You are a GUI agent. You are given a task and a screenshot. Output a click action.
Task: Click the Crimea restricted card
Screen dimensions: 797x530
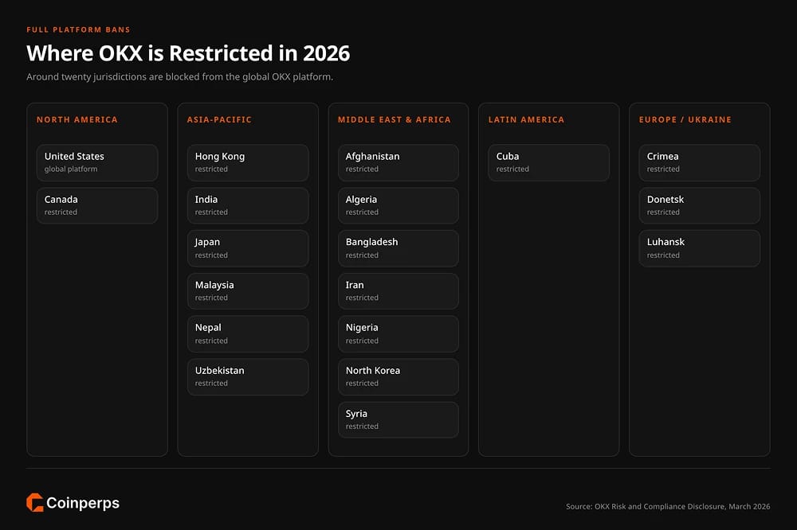coord(700,162)
